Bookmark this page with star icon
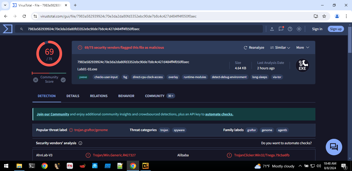 click(x=324, y=16)
